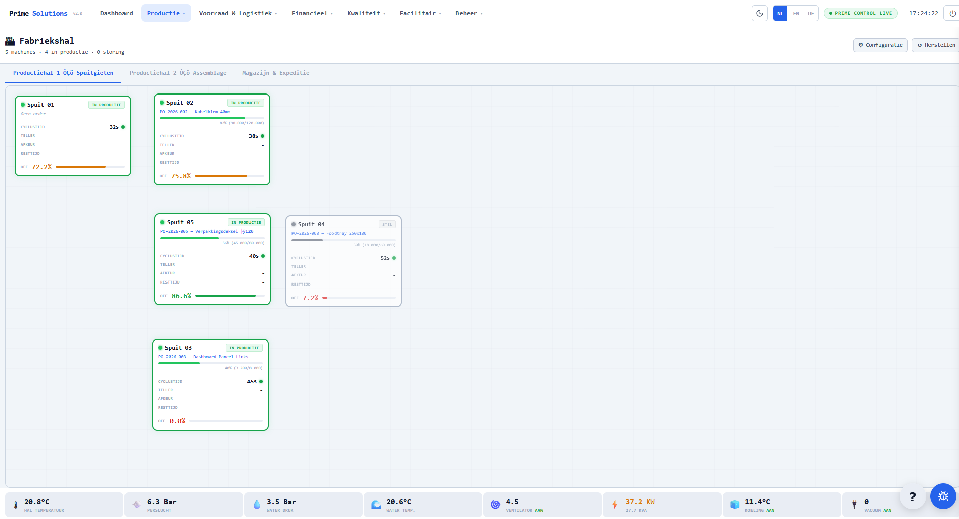Click the Spuit 04 OEE value 7.2%
Image resolution: width=959 pixels, height=519 pixels.
(x=311, y=298)
